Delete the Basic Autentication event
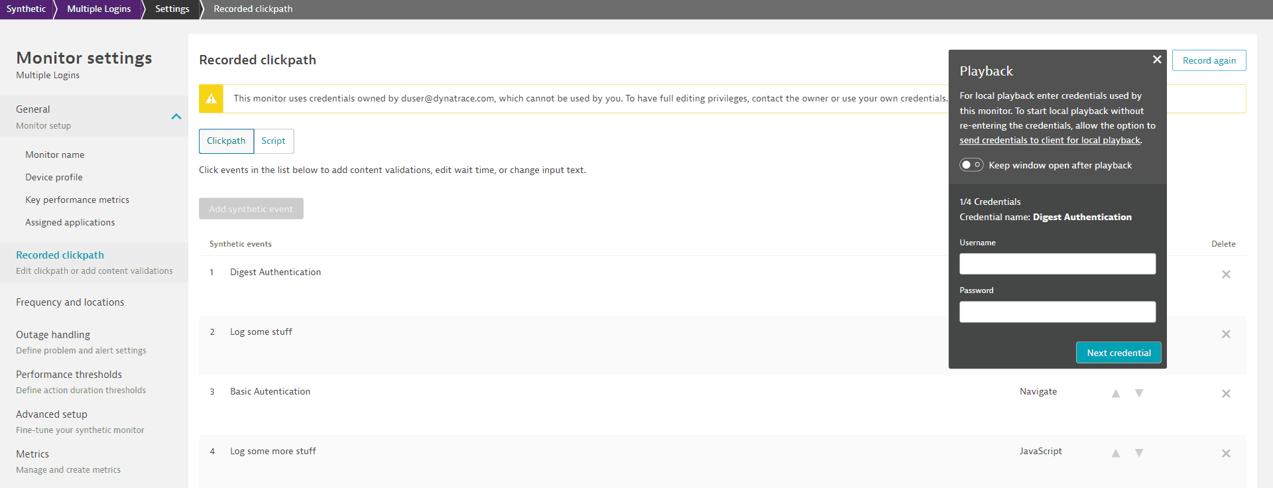The image size is (1273, 488). [x=1226, y=394]
